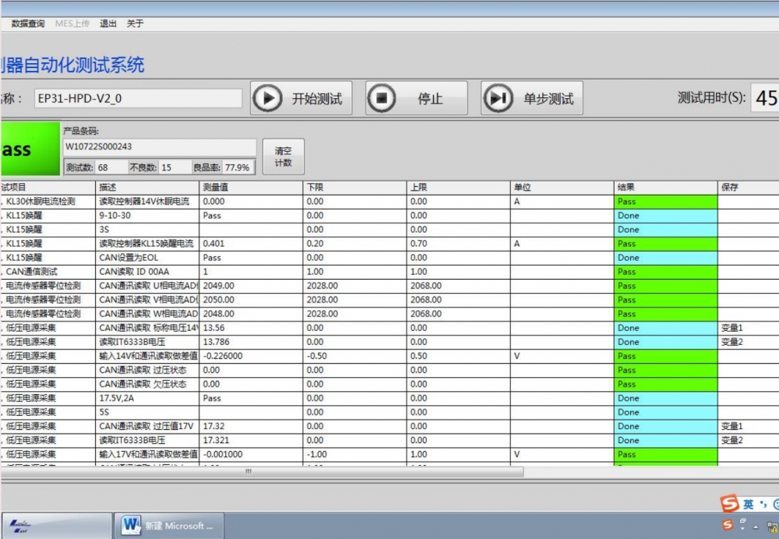This screenshot has width=779, height=539.
Task: Click the horizontal scrollbar below the table
Action: coord(249,471)
